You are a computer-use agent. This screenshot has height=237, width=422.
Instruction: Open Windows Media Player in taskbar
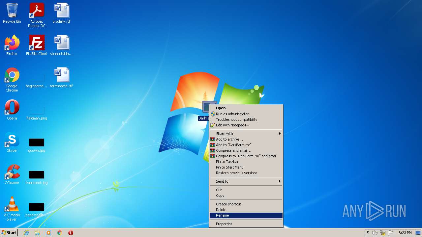point(48,233)
